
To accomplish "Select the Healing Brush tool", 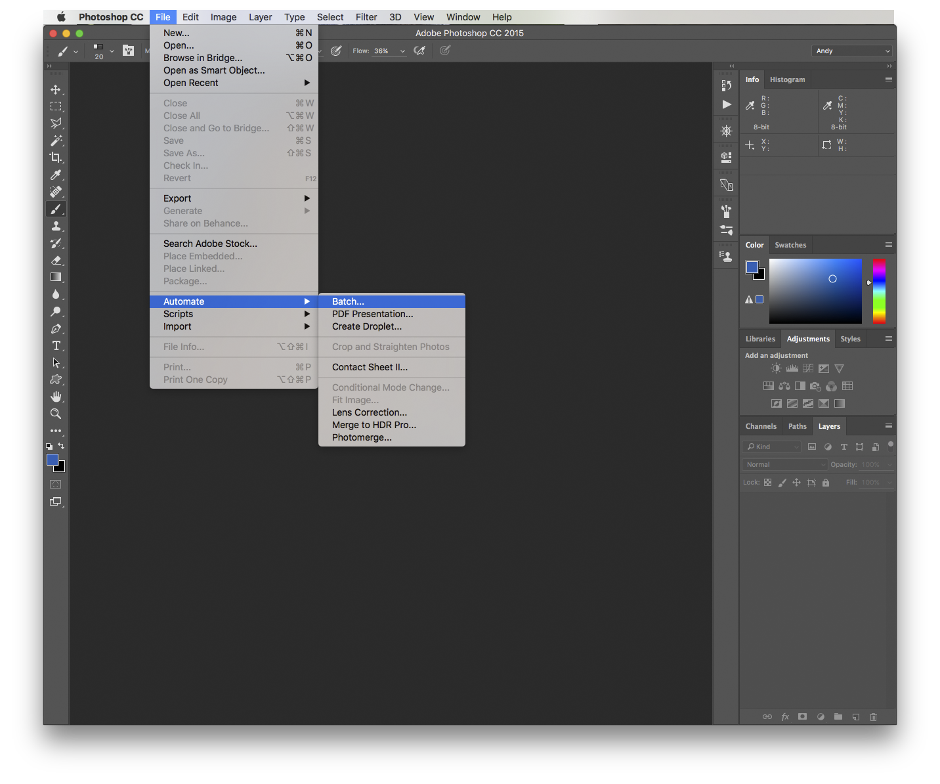I will pos(56,192).
